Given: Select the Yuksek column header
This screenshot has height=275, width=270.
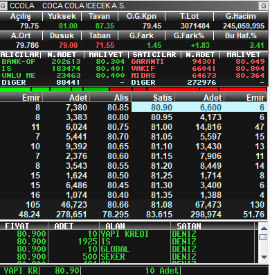Looking at the screenshot, I should (62, 16).
